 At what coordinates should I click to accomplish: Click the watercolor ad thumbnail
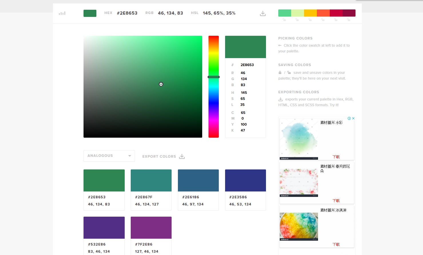299,139
